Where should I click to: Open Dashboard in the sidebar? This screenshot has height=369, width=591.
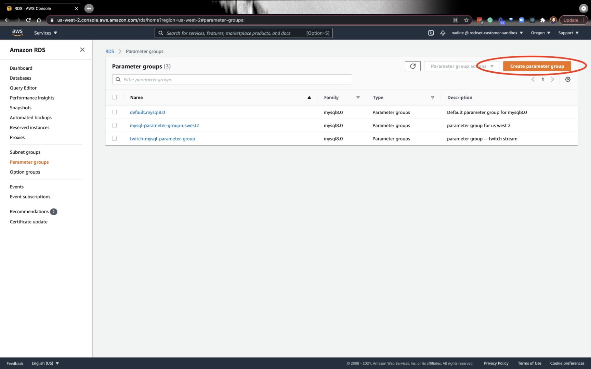[x=21, y=68]
